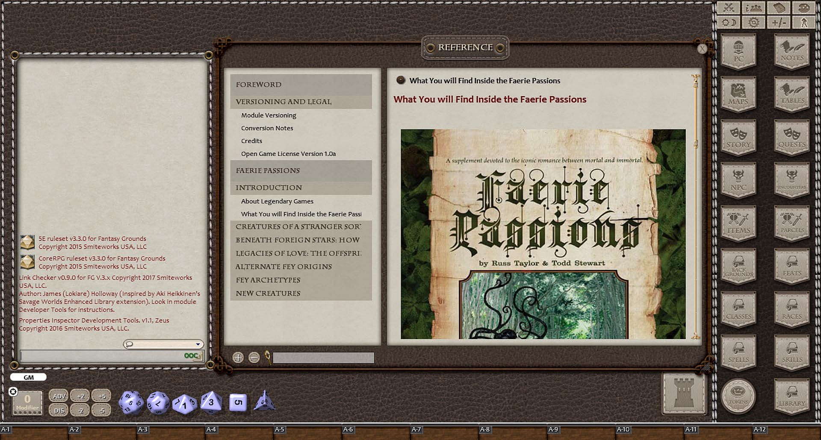This screenshot has width=821, height=440.
Task: Open the Tokens round button
Action: click(x=738, y=396)
